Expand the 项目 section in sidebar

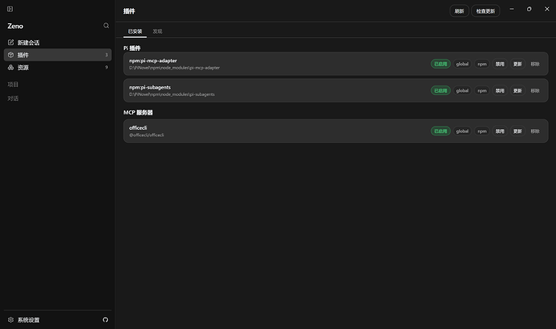point(13,85)
